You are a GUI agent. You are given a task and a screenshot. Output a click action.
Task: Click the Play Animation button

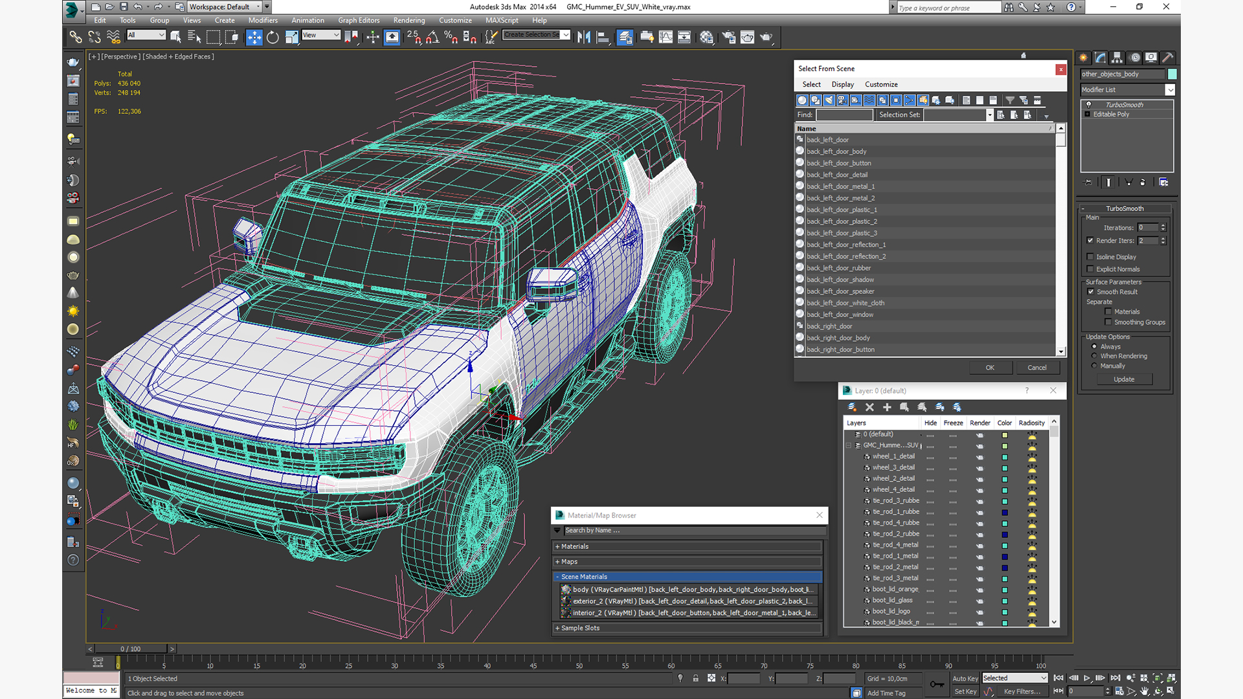pos(1087,678)
